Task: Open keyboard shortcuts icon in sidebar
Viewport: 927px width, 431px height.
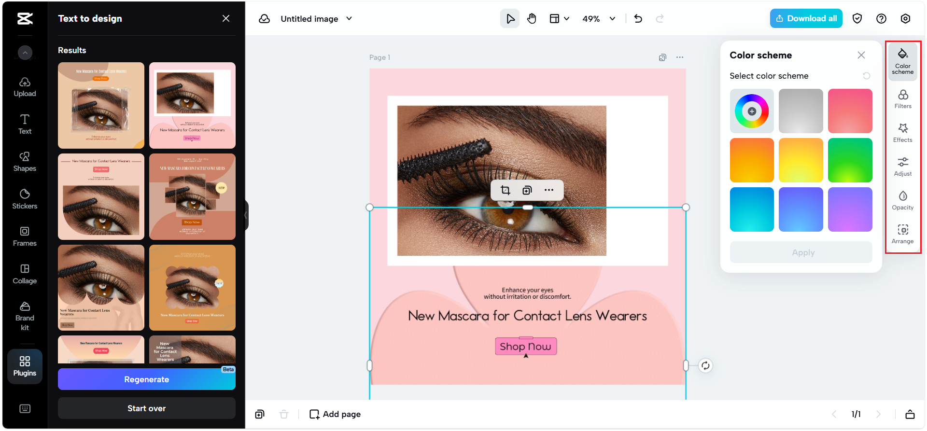Action: click(x=25, y=409)
